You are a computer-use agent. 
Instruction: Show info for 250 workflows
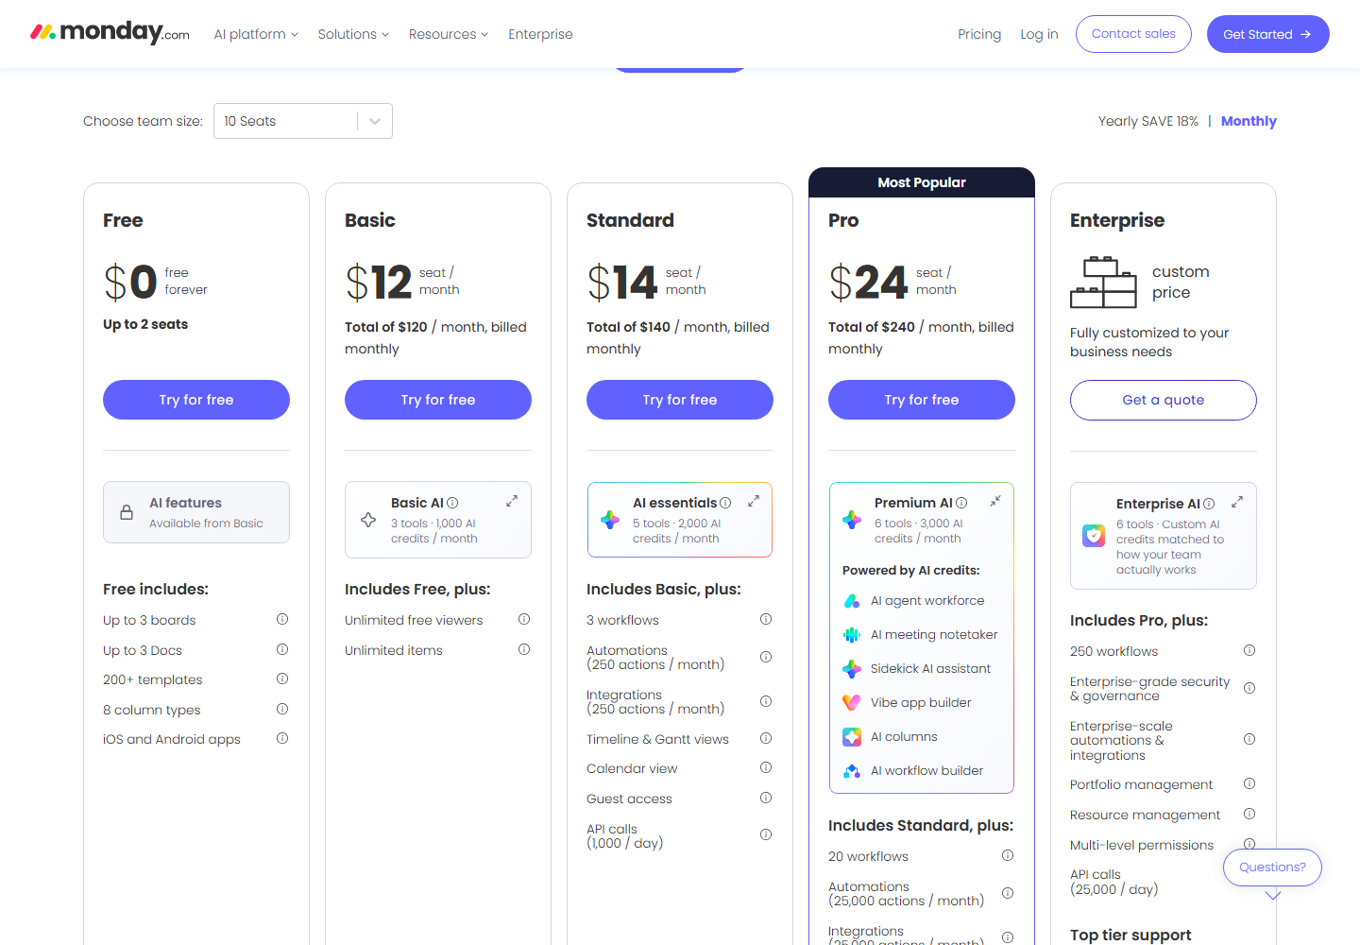pyautogui.click(x=1249, y=651)
